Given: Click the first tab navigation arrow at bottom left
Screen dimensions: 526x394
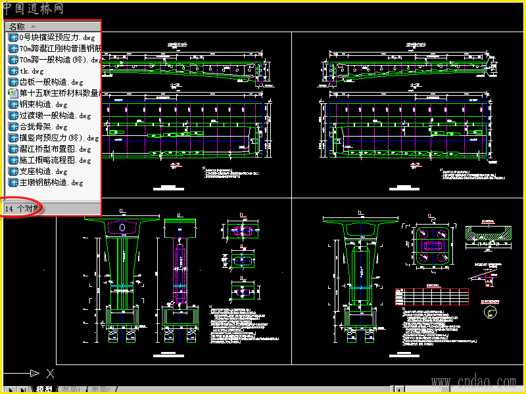Looking at the screenshot, I should (10, 390).
